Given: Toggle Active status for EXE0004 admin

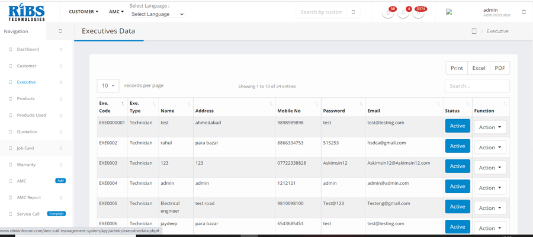Looking at the screenshot, I should pos(457,186).
